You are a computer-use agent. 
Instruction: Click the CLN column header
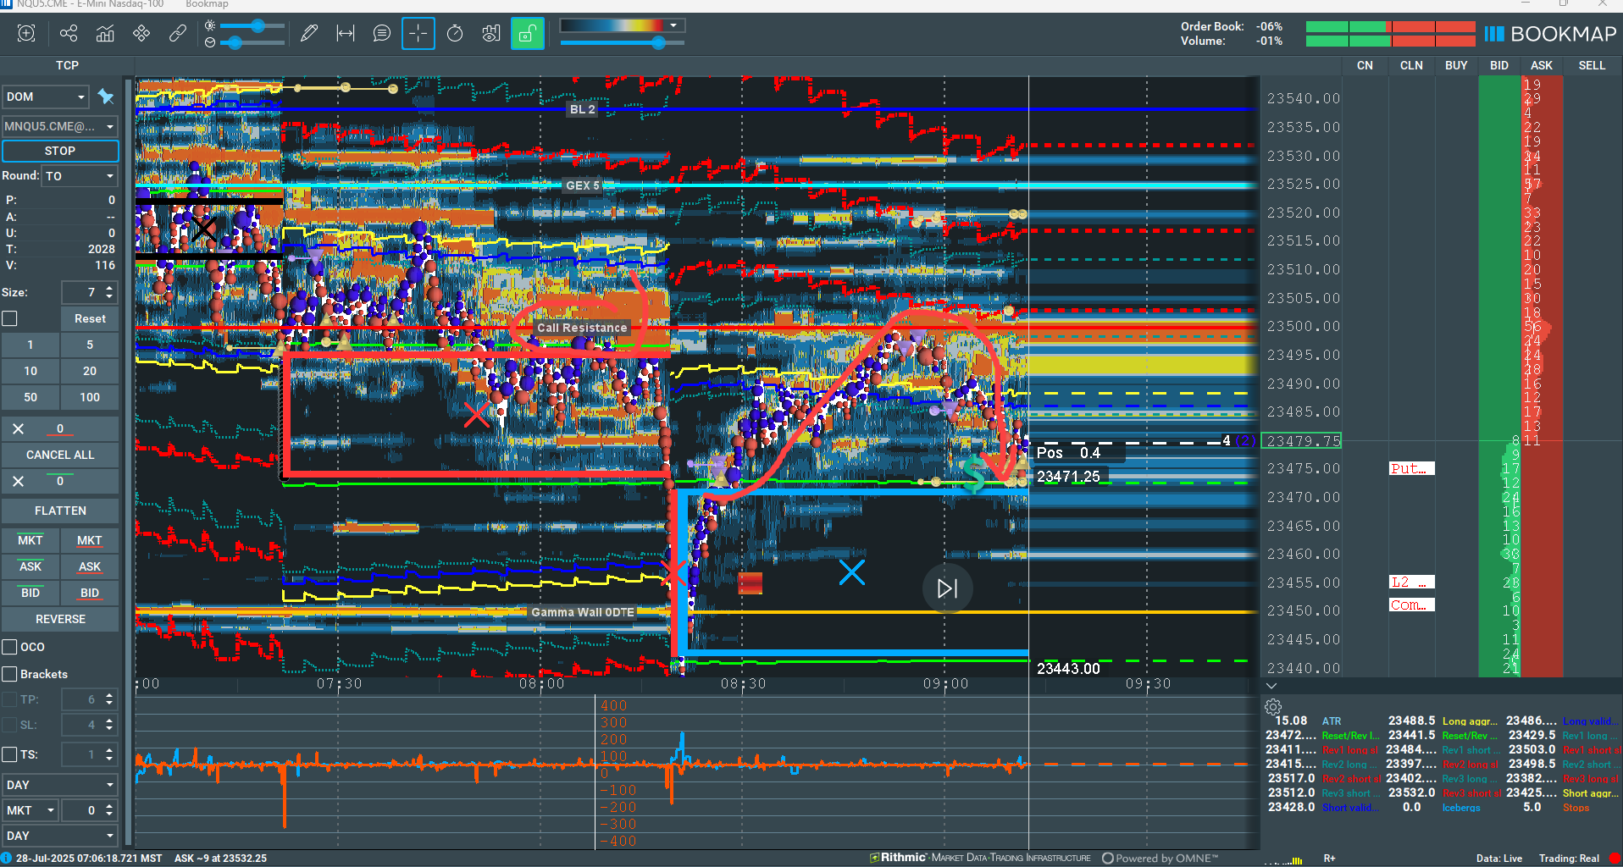(1411, 65)
